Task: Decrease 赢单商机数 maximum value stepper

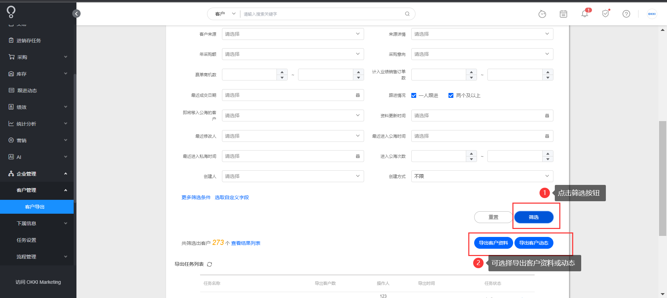Action: (359, 78)
